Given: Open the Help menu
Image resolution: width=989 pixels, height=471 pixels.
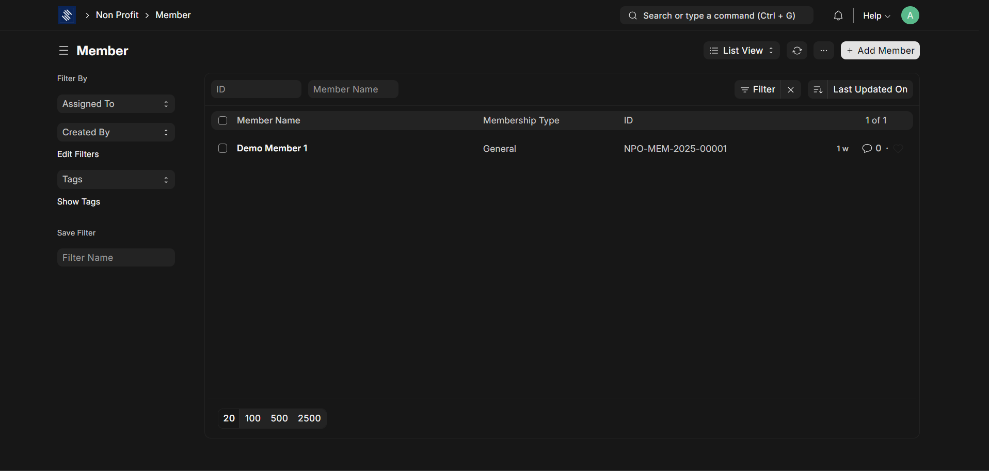Looking at the screenshot, I should (876, 15).
